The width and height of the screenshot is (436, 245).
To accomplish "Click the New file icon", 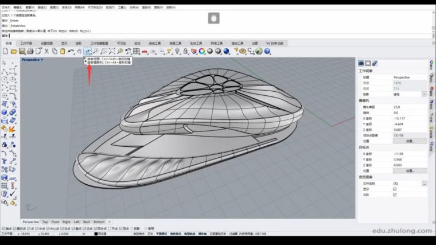I will 5,51.
